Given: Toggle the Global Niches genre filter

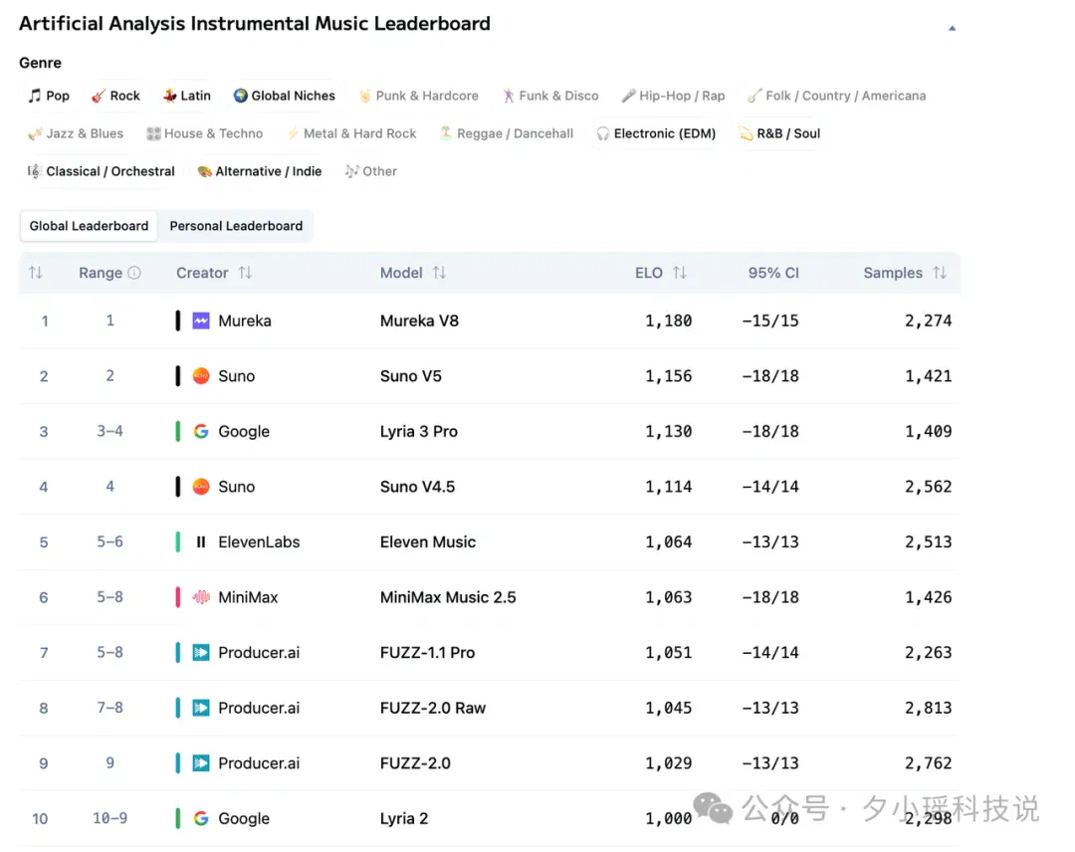Looking at the screenshot, I should pos(284,96).
